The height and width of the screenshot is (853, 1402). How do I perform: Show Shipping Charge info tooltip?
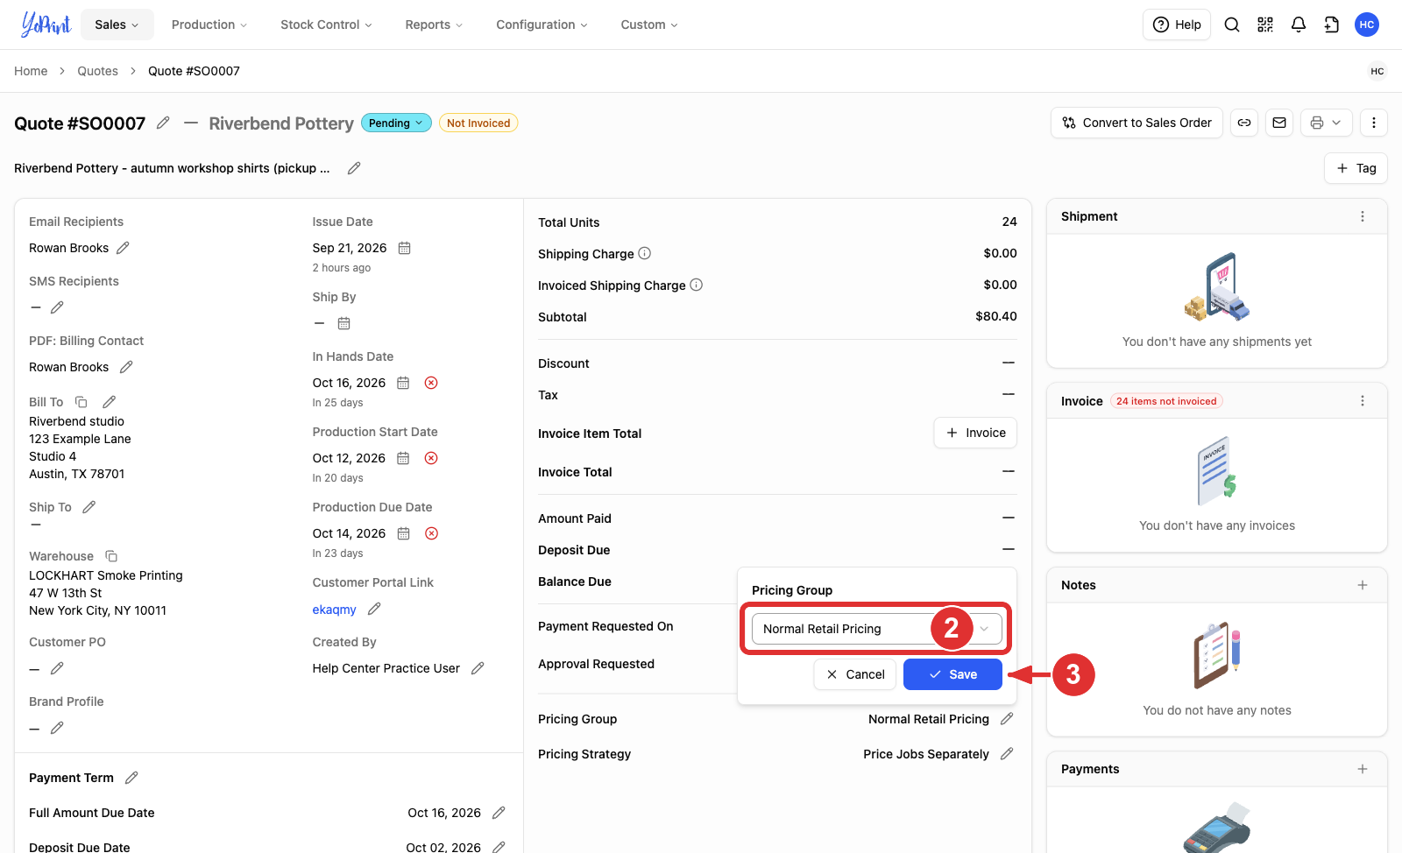pyautogui.click(x=644, y=254)
